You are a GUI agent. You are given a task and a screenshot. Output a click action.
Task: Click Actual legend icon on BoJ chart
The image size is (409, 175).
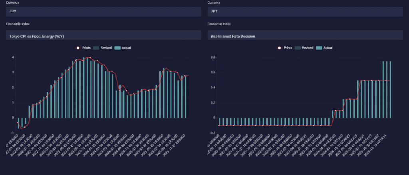tap(319, 48)
